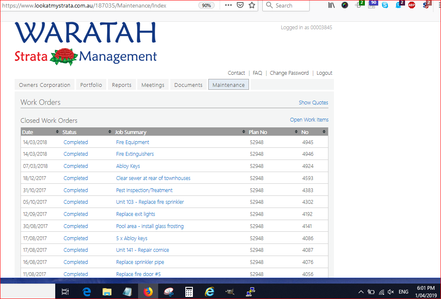Reset the 90% zoom level badge
The height and width of the screenshot is (299, 441).
[x=206, y=5]
